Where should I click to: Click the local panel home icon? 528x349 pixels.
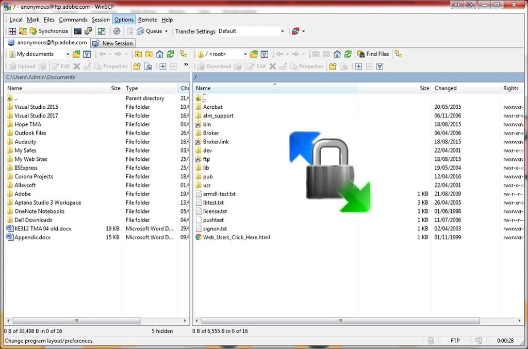coord(160,54)
